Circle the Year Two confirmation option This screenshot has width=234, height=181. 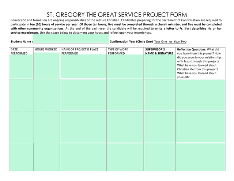[180, 42]
